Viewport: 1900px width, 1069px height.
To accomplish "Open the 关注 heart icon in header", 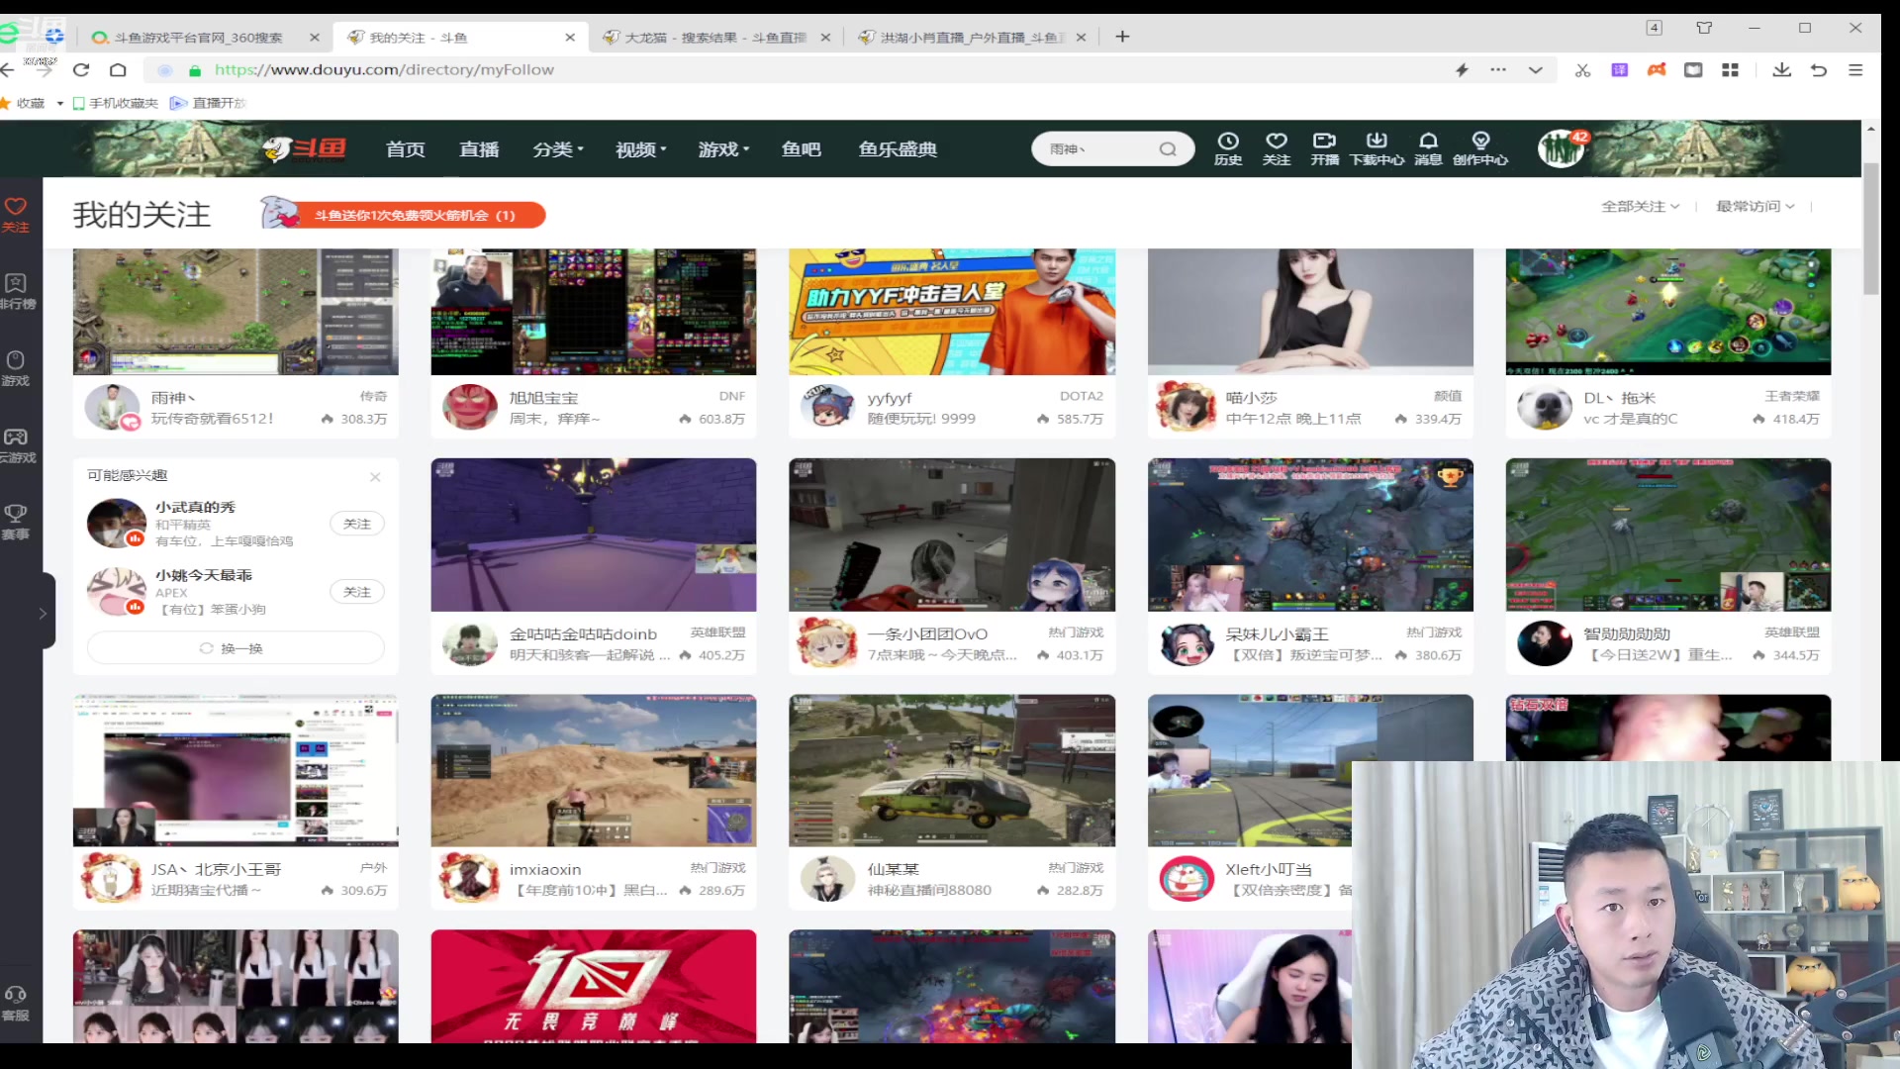I will coord(1277,148).
